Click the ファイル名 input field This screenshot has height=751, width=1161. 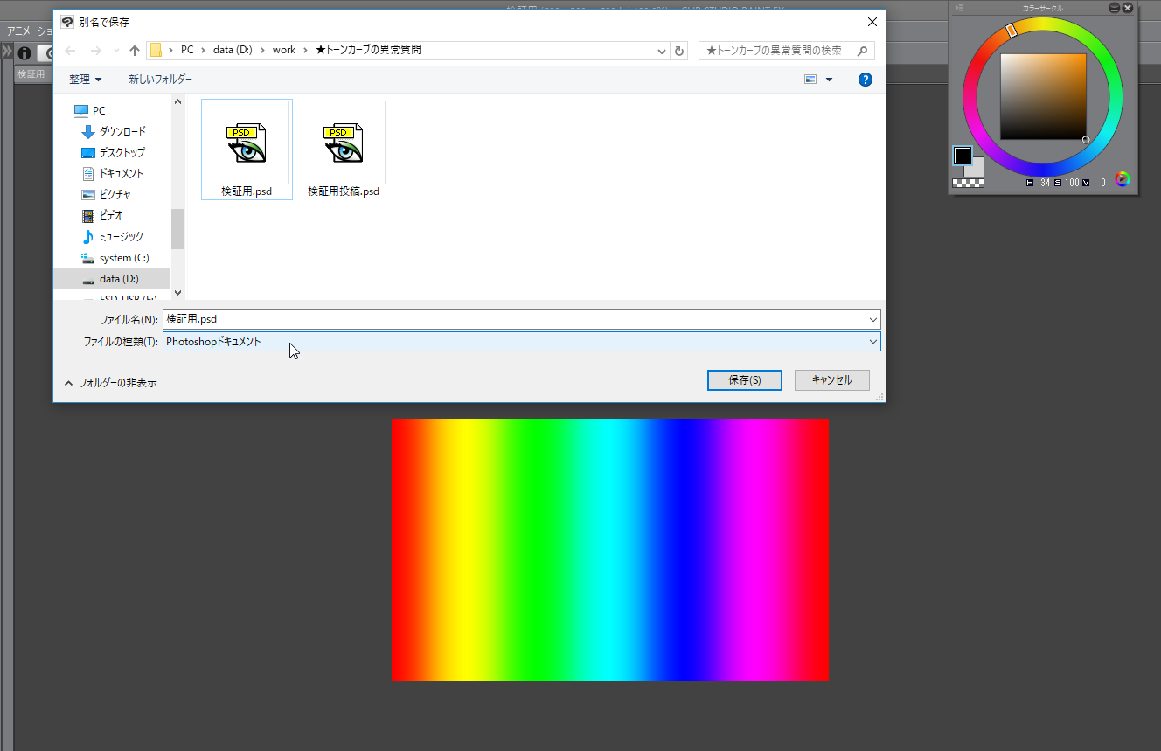point(521,319)
